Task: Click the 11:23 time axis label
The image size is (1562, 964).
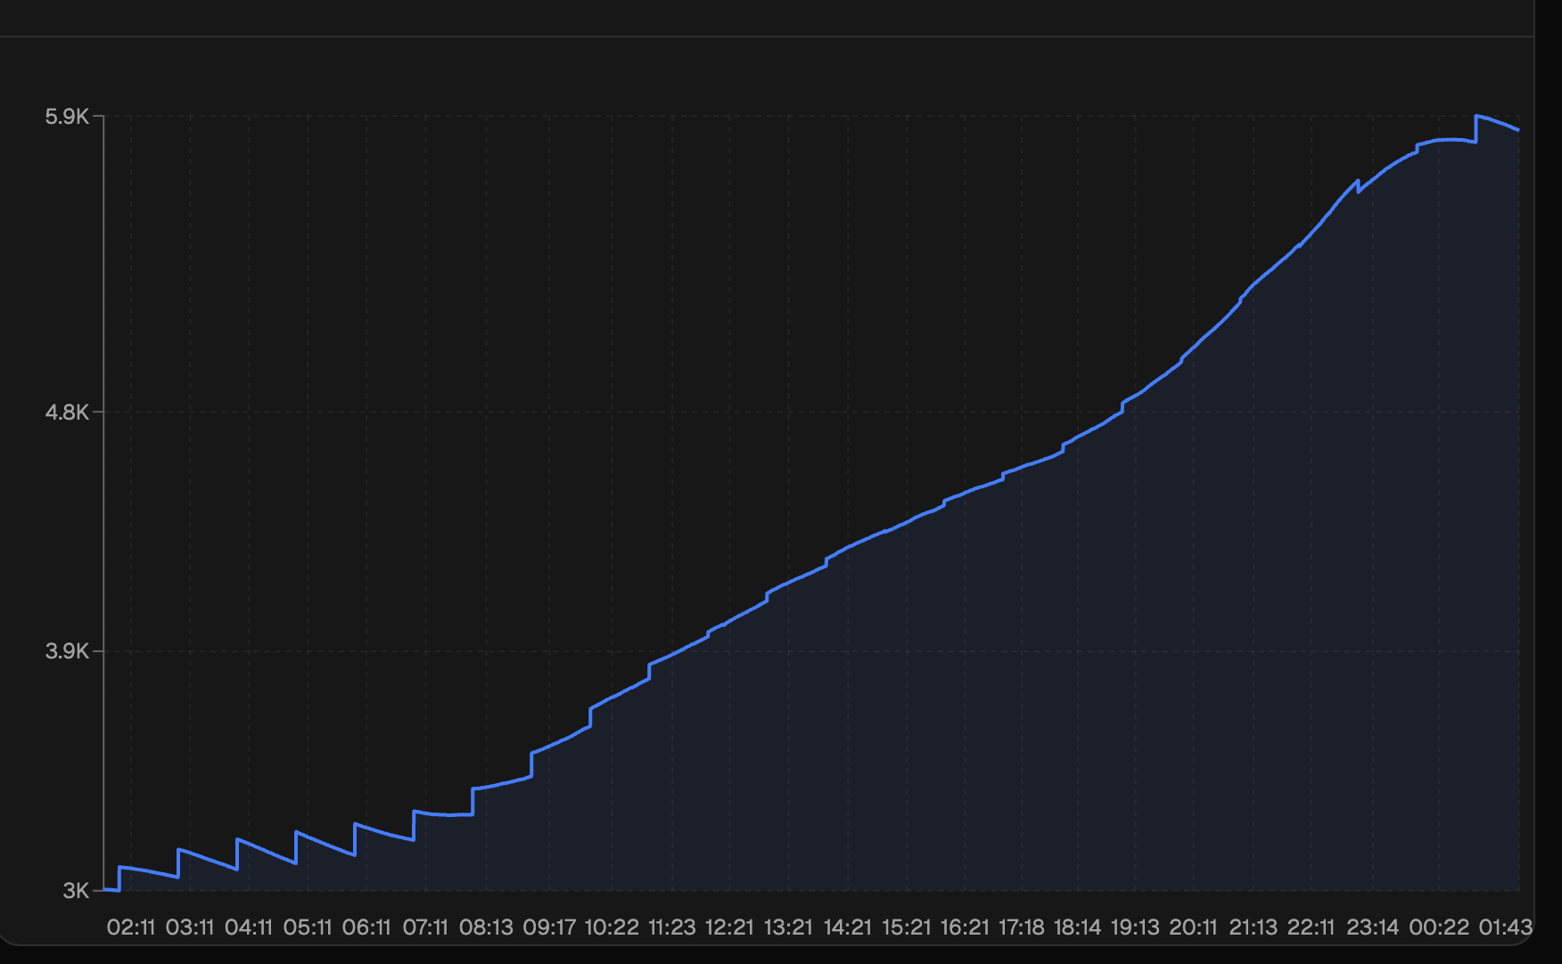Action: coord(671,927)
